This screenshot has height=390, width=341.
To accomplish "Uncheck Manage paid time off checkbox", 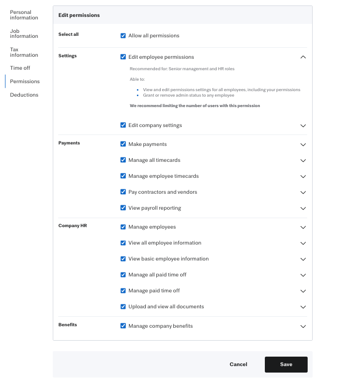I will click(x=123, y=291).
